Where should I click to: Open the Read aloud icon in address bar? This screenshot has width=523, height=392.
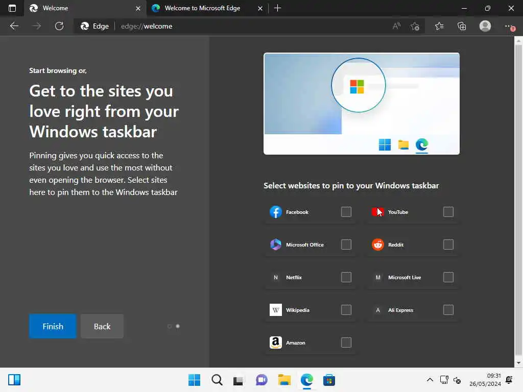[x=396, y=26]
